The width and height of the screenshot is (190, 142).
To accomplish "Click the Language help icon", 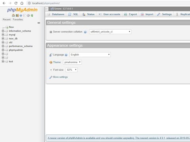I will point(66,55).
